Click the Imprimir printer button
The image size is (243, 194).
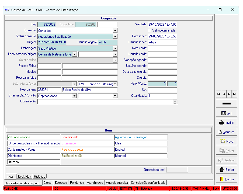click(226, 123)
